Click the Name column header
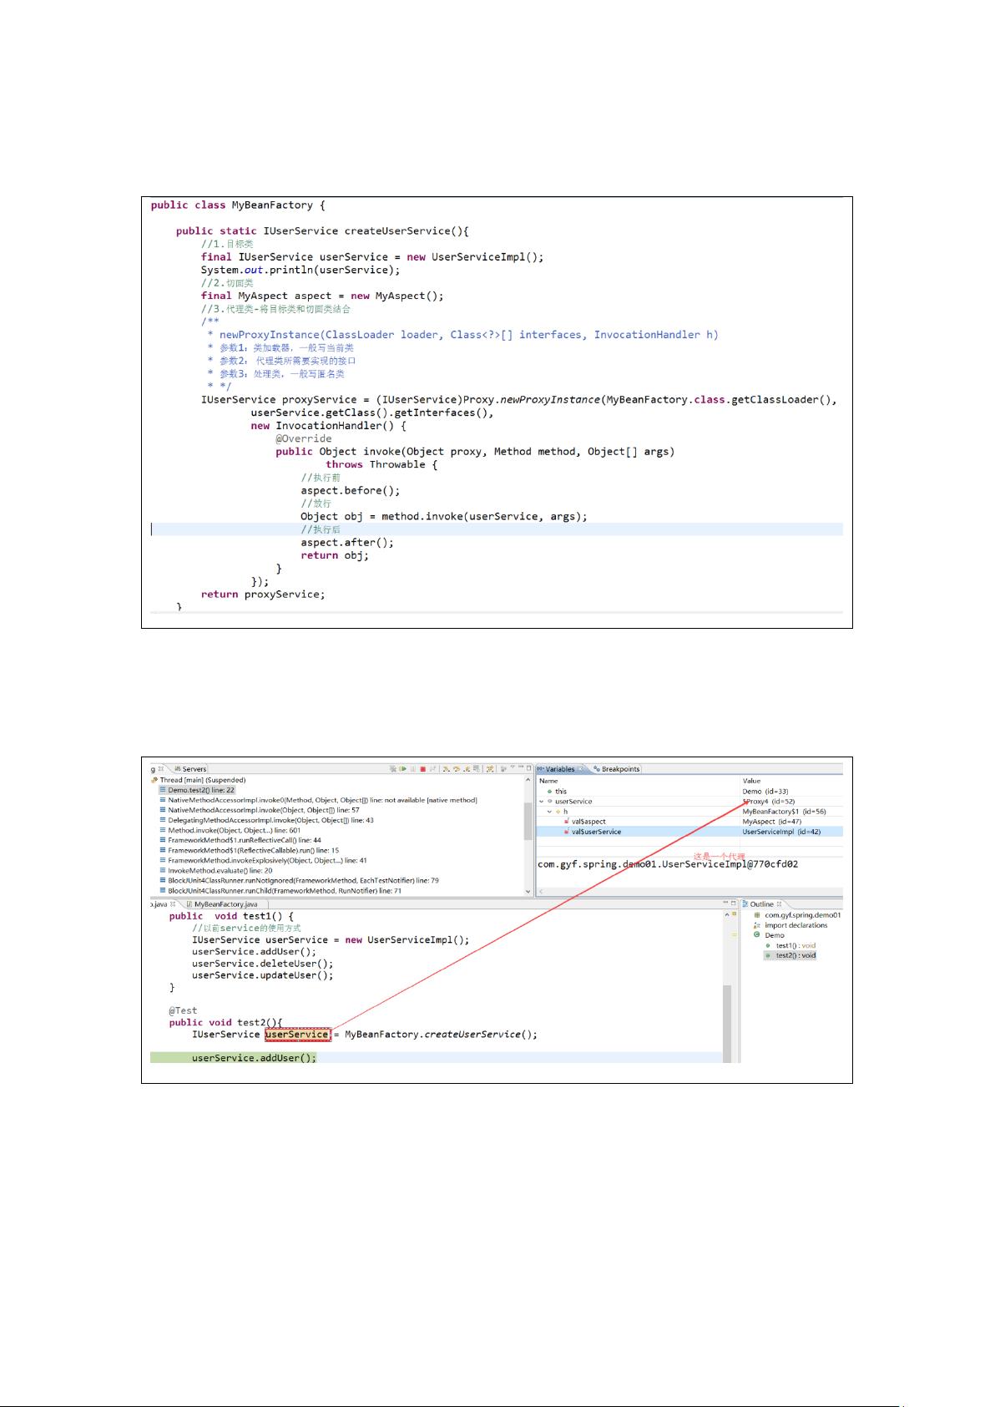This screenshot has width=995, height=1407. click(x=548, y=781)
